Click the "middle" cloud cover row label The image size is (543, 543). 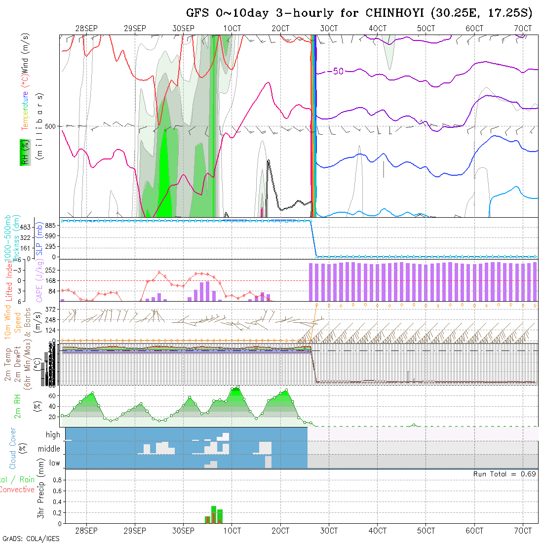click(x=49, y=449)
